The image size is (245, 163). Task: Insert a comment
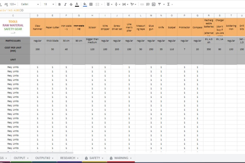tap(148, 4)
